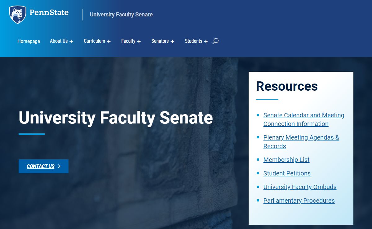
Task: Click the large University Faculty Senate title
Action: point(116,118)
